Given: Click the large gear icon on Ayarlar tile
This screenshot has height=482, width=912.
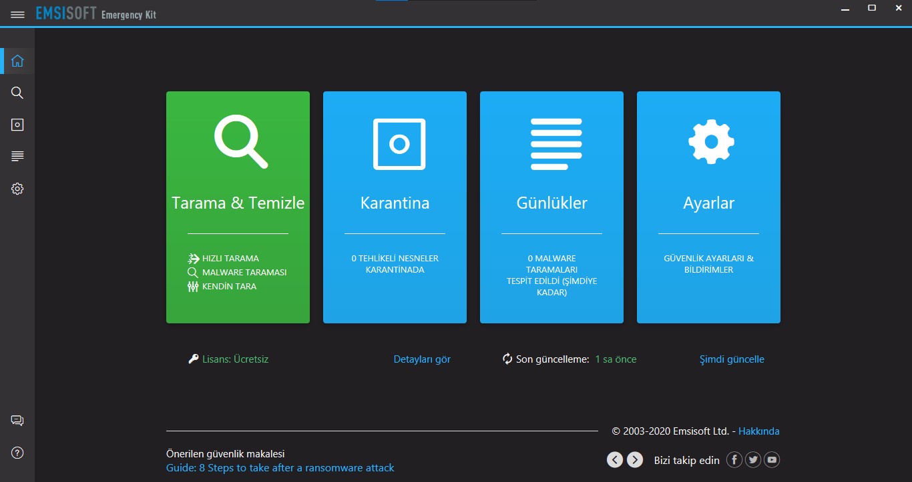Looking at the screenshot, I should tap(711, 142).
